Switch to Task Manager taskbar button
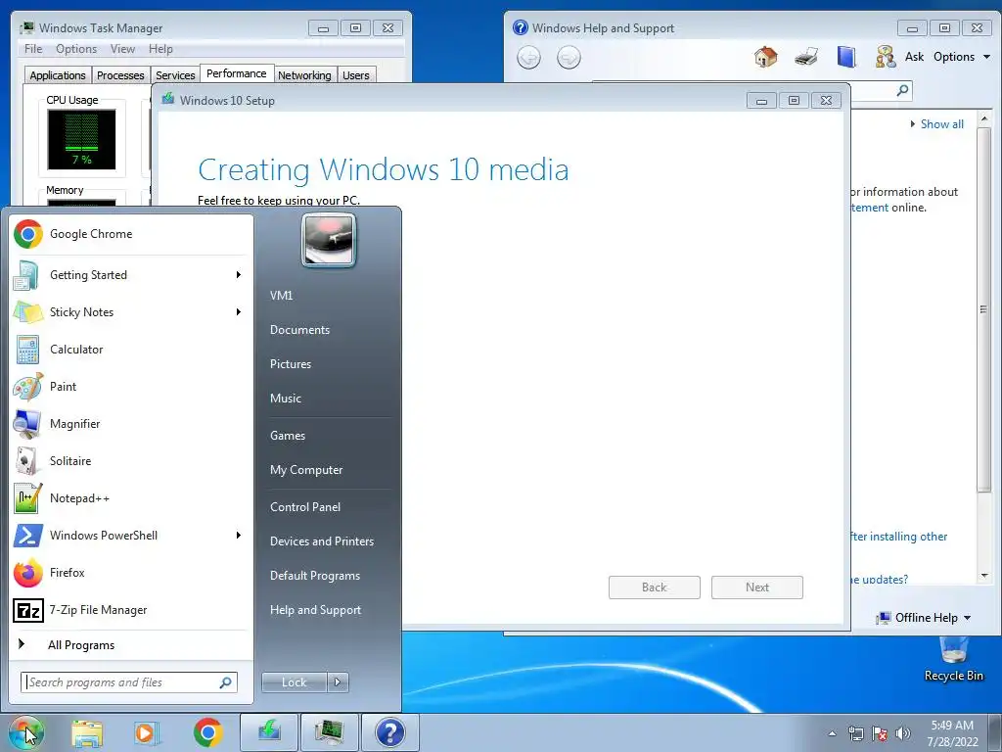This screenshot has height=752, width=1002. [330, 732]
